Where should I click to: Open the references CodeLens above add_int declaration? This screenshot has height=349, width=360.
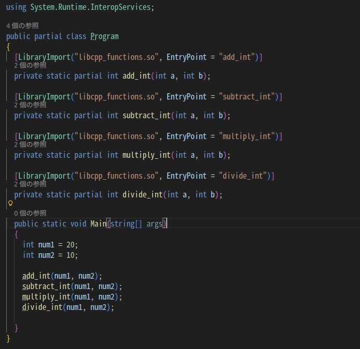click(x=30, y=66)
